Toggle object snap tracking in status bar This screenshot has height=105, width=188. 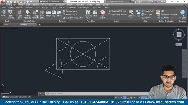(x=142, y=97)
